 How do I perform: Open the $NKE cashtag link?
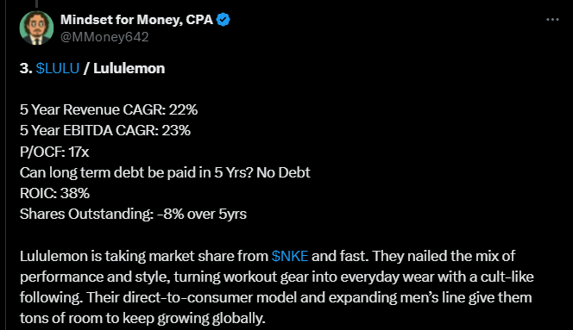(290, 256)
